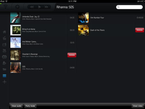Open the folder files sidebar icon

(x=5, y=69)
